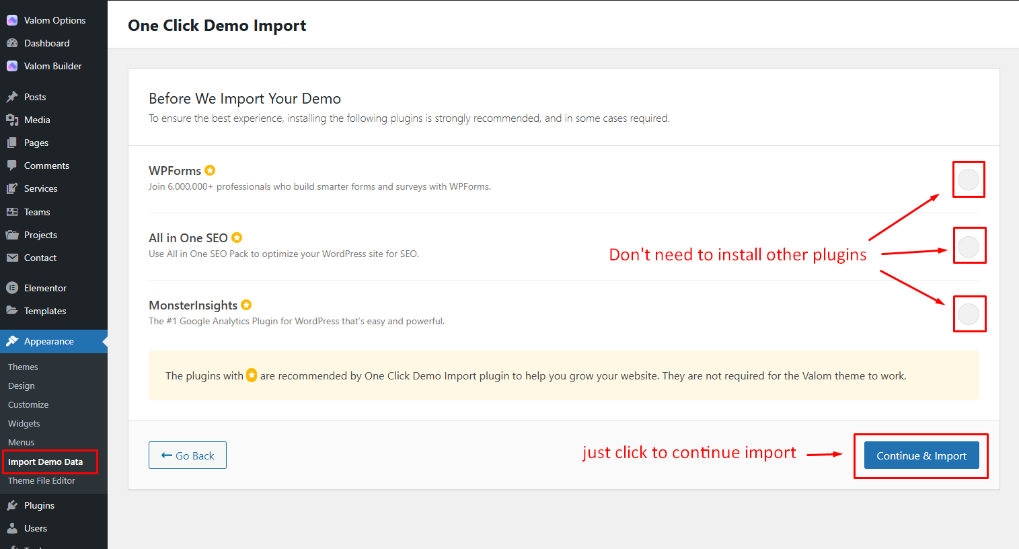Click the Comments speech bubble icon
The image size is (1019, 549).
click(12, 166)
